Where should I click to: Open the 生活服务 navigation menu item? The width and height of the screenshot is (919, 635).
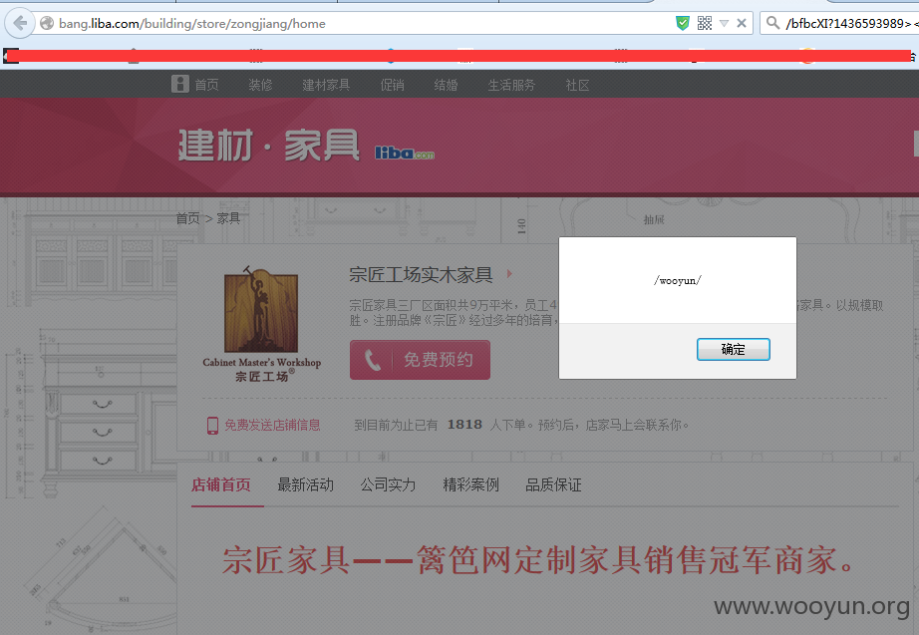(511, 85)
